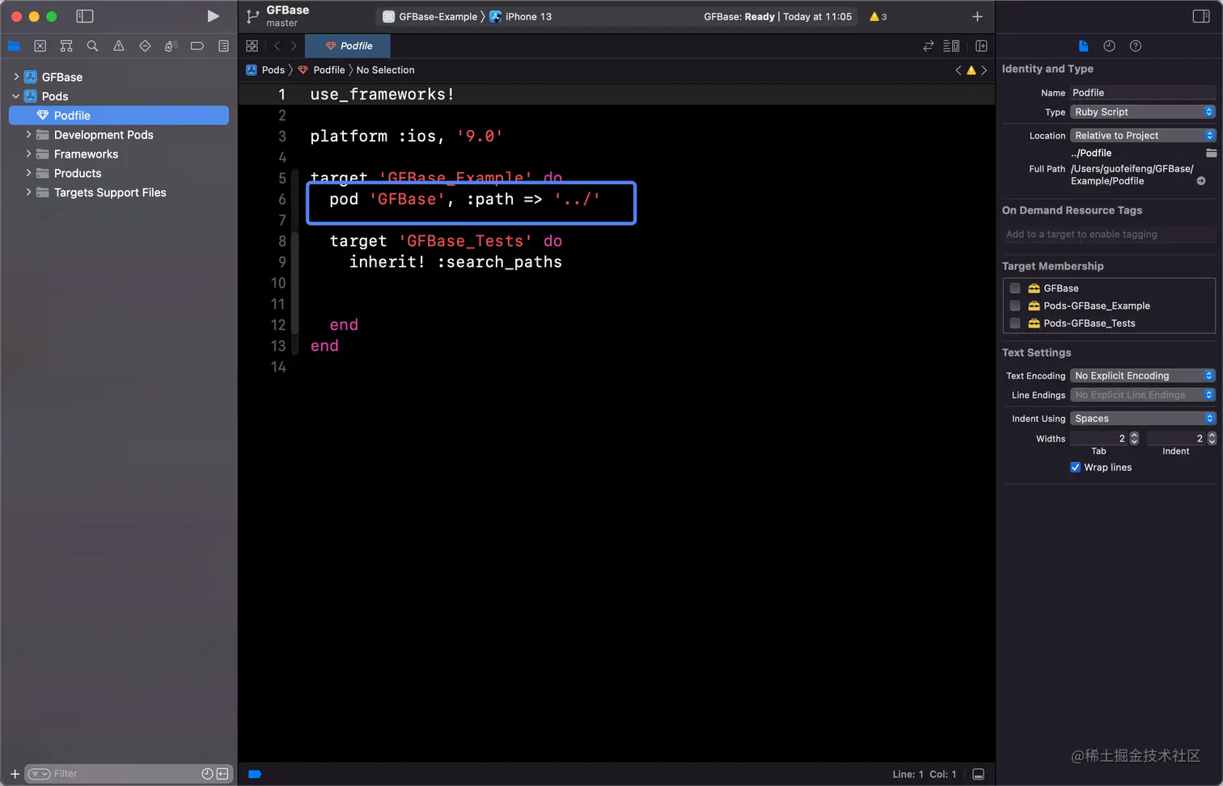Screen dimensions: 1223x786
Task: Show the File inspector
Action: point(1083,46)
